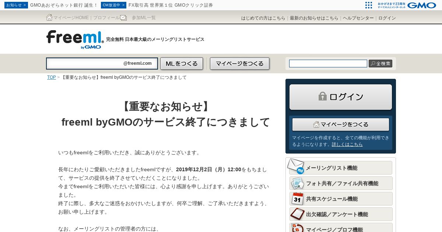Screen dimensions: 442x232
Task: Open ヘルプセンター link
Action: [358, 18]
